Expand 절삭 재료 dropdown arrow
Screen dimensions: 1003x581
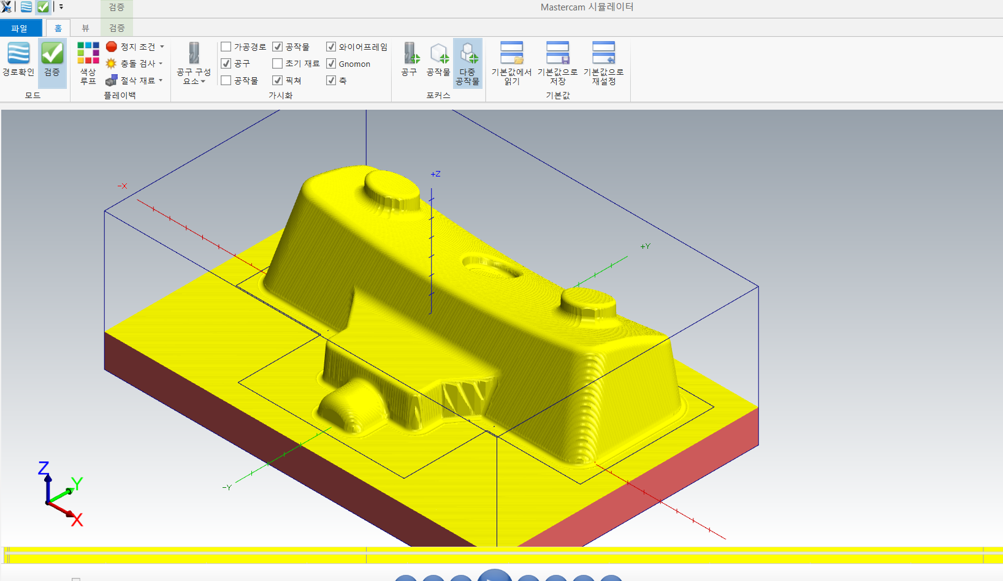[161, 80]
